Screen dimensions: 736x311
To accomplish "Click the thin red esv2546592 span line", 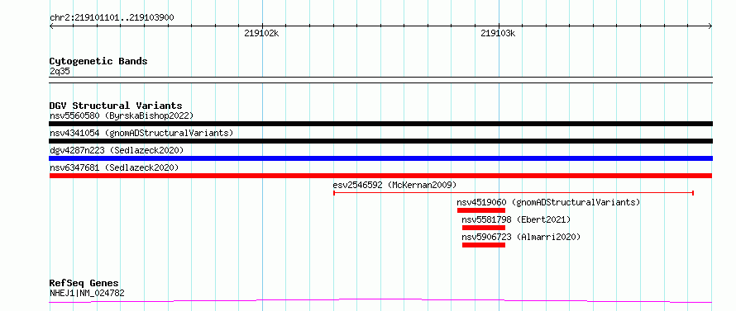I will [514, 193].
